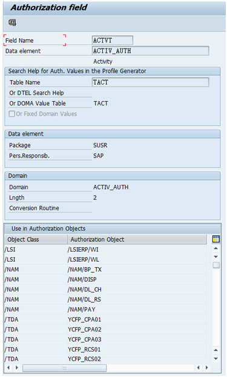The height and width of the screenshot is (377, 227).
Task: Click the top vertical scroll up arrow
Action: coord(216,249)
